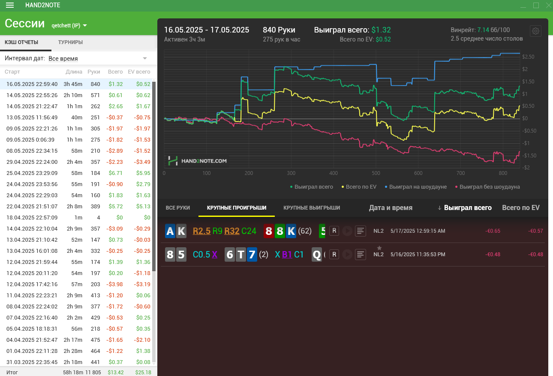Switch to the ТУРНИРЫ tab
Image resolution: width=553 pixels, height=376 pixels.
tap(70, 42)
